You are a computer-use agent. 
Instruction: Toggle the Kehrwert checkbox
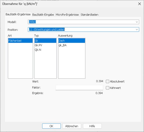click(x=107, y=88)
